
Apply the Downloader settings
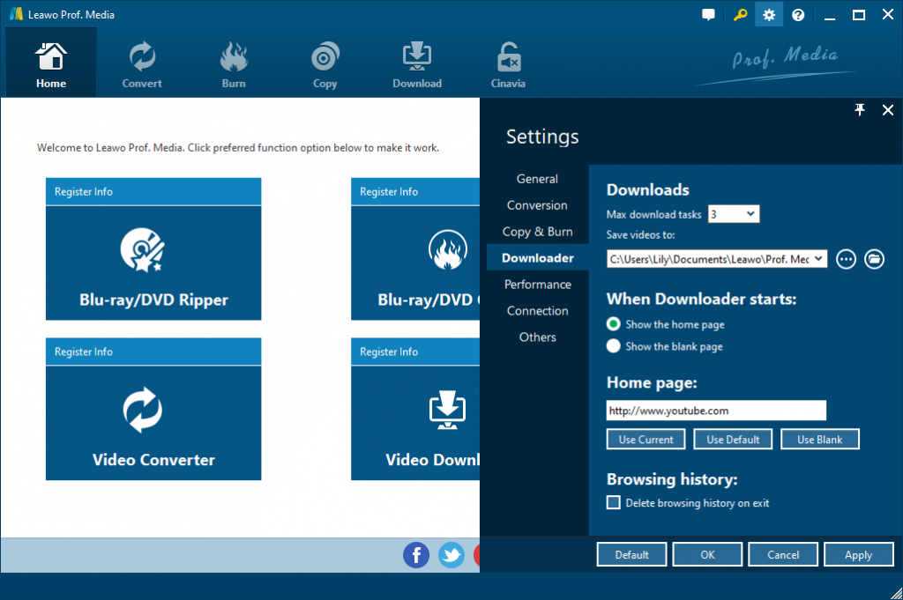858,554
